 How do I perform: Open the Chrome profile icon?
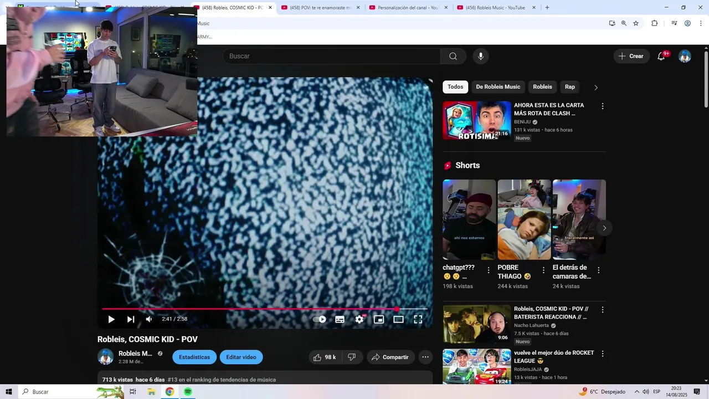tap(687, 23)
